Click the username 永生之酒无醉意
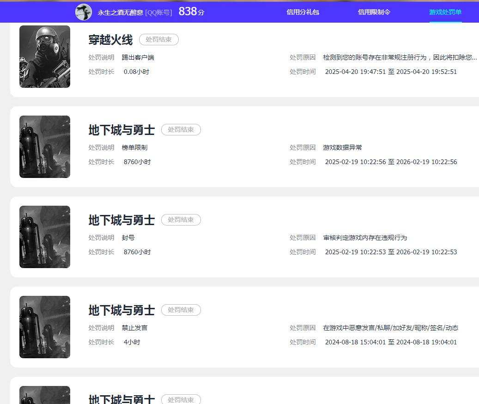This screenshot has width=479, height=404. click(x=121, y=12)
